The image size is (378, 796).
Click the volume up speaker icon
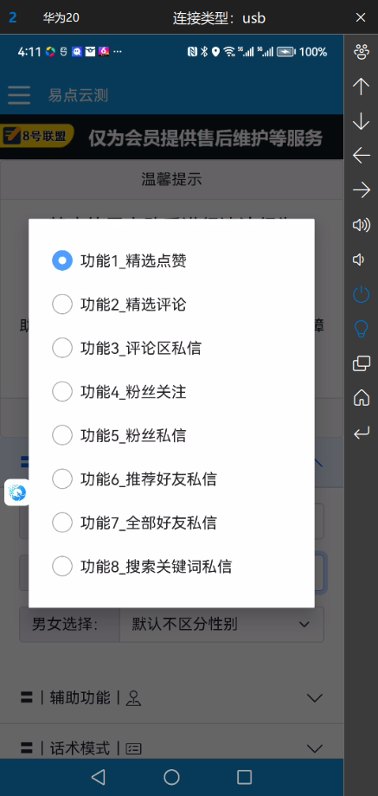pos(362,225)
